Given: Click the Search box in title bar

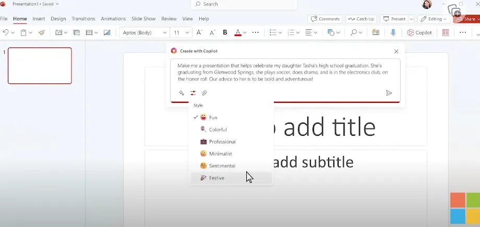Looking at the screenshot, I should 244,4.
